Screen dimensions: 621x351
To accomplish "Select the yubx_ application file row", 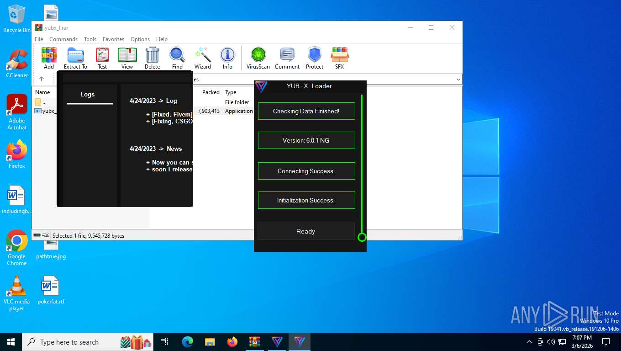I will [x=45, y=111].
